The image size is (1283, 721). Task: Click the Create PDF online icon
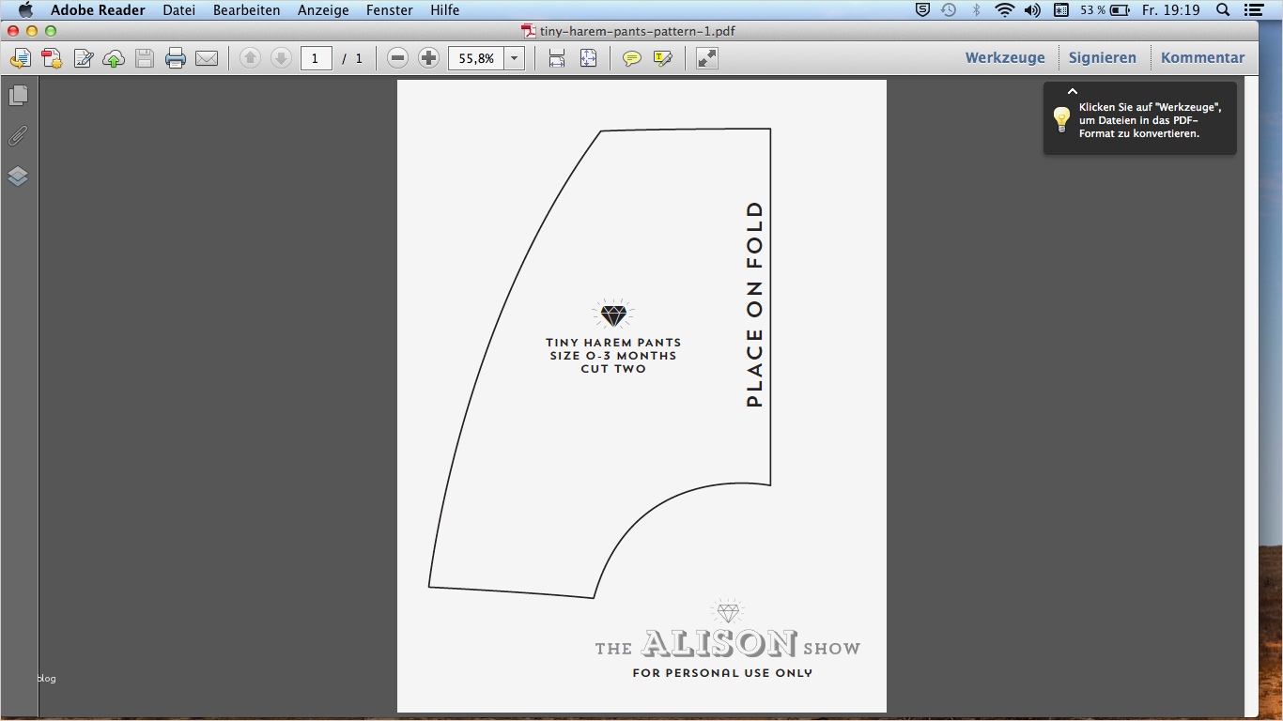tap(52, 58)
